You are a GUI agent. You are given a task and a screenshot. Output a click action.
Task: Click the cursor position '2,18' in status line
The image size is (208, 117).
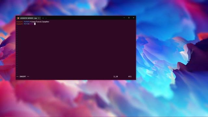click(x=116, y=77)
